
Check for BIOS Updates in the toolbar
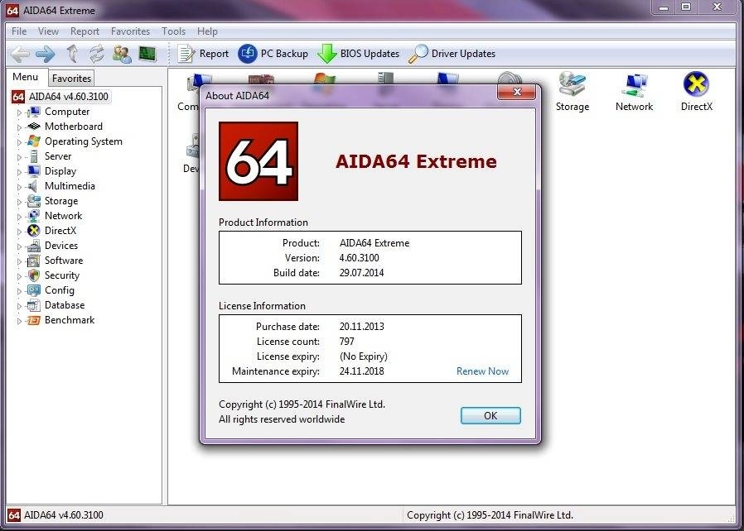[x=358, y=54]
